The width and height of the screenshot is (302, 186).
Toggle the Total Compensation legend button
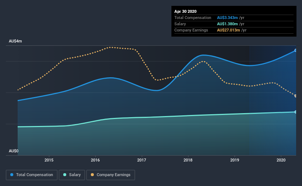(x=32, y=175)
